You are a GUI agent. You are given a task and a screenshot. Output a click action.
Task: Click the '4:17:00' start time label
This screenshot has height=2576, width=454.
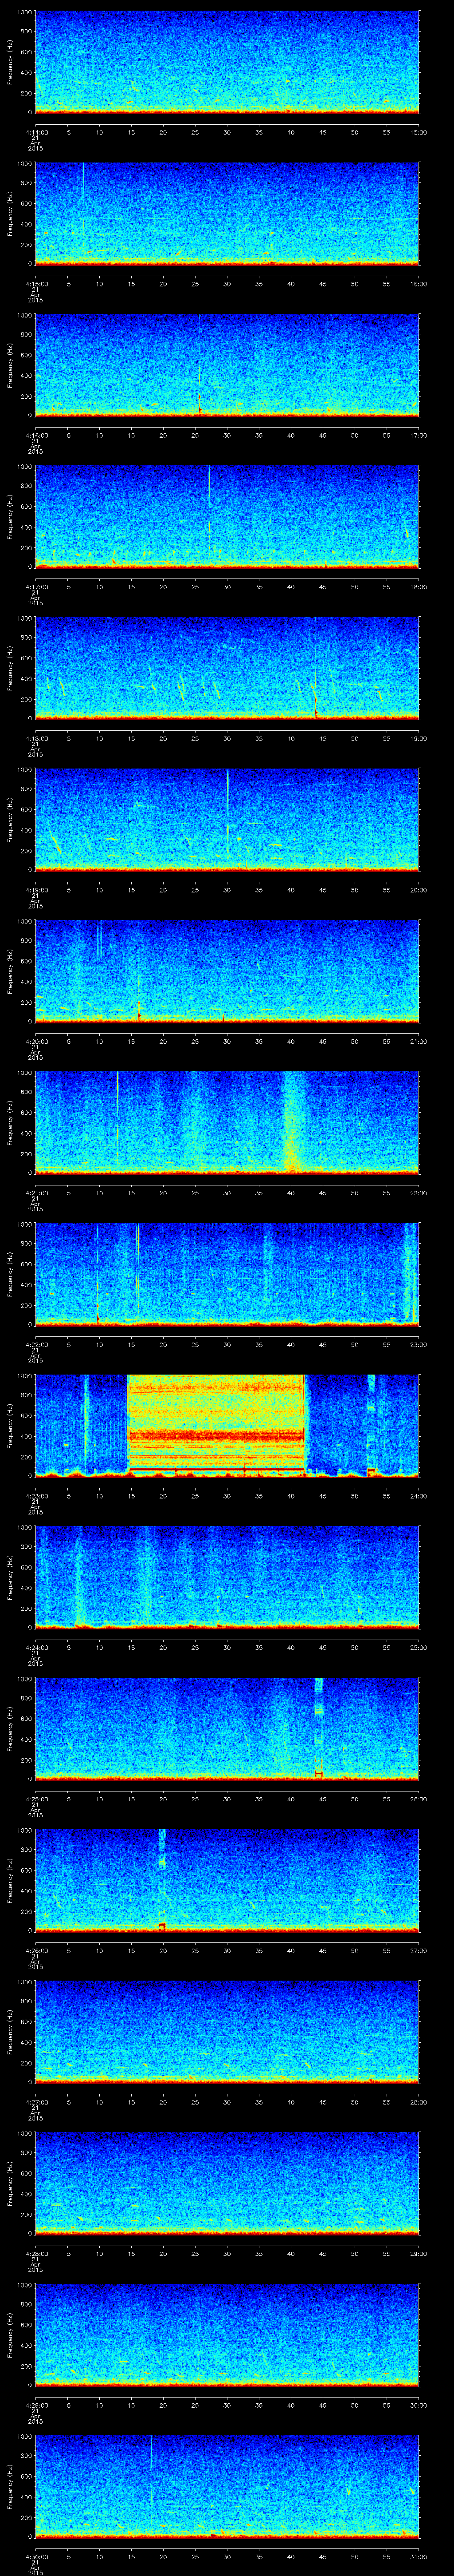click(36, 587)
